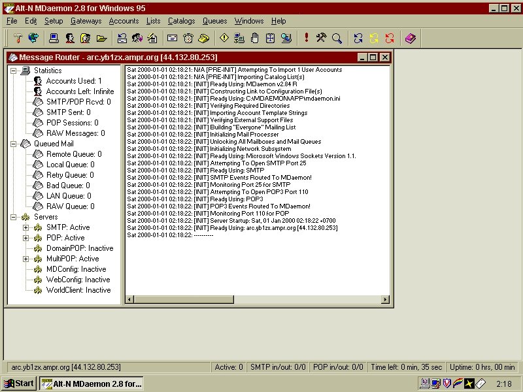This screenshot has width=523, height=392.
Task: Collapse the Servers tree node
Action: (x=13, y=218)
